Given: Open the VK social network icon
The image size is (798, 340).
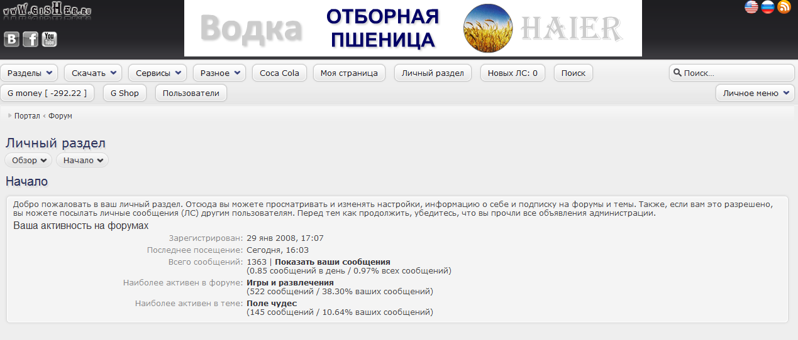Looking at the screenshot, I should click(11, 40).
